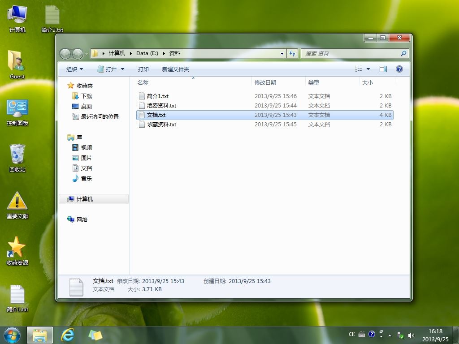Open the 组织 menu

coord(75,69)
